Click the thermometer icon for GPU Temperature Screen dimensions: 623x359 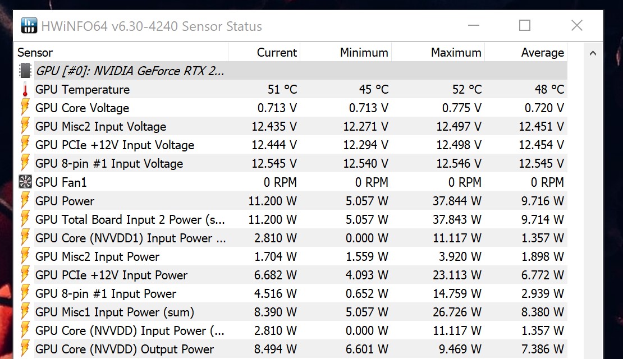[25, 89]
